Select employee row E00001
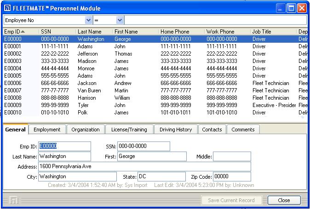This screenshot has width=310, height=209. click(155, 46)
